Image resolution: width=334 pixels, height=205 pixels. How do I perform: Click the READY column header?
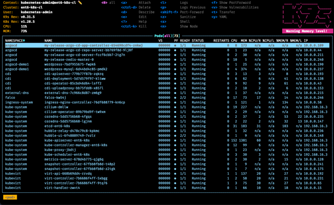coord(185,41)
